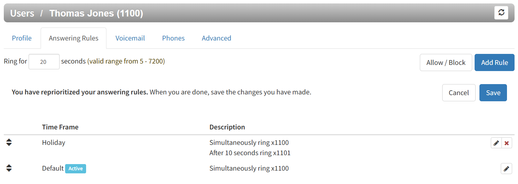Click the Holiday rule reorder arrows
This screenshot has height=184, width=518.
pos(9,142)
